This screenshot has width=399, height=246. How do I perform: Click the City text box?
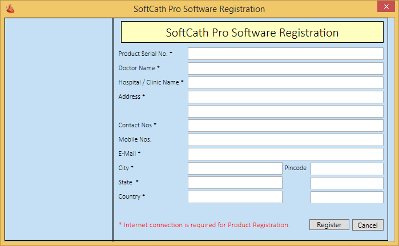(235, 168)
